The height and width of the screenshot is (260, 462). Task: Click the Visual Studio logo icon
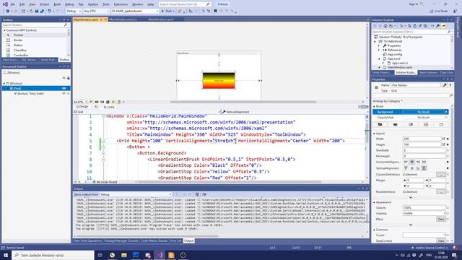tap(5, 4)
